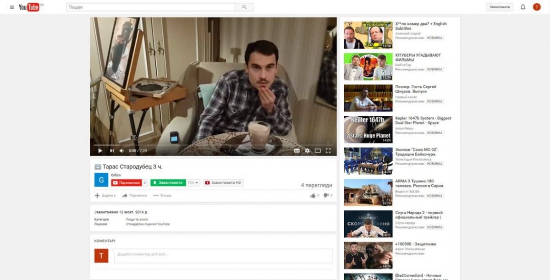Screen dimensions: 550x280
Task: Click the video title Тарас Стародубец 3 ч.
Action: (x=133, y=166)
